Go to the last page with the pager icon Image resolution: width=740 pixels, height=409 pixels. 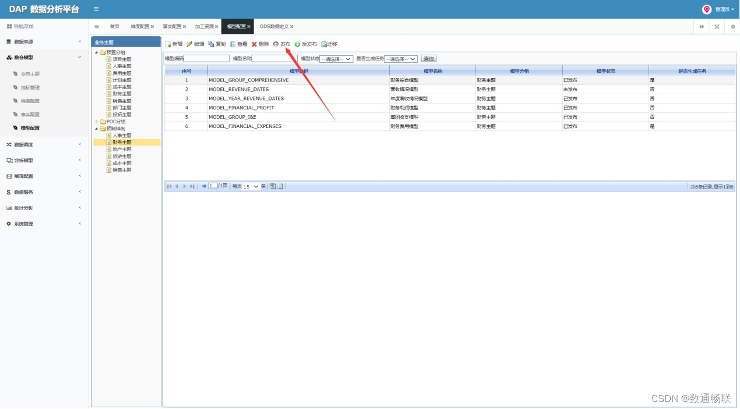click(192, 186)
